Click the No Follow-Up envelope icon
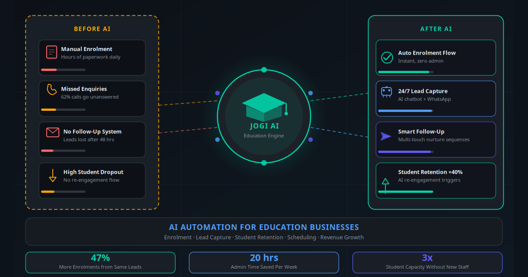 pos(53,132)
